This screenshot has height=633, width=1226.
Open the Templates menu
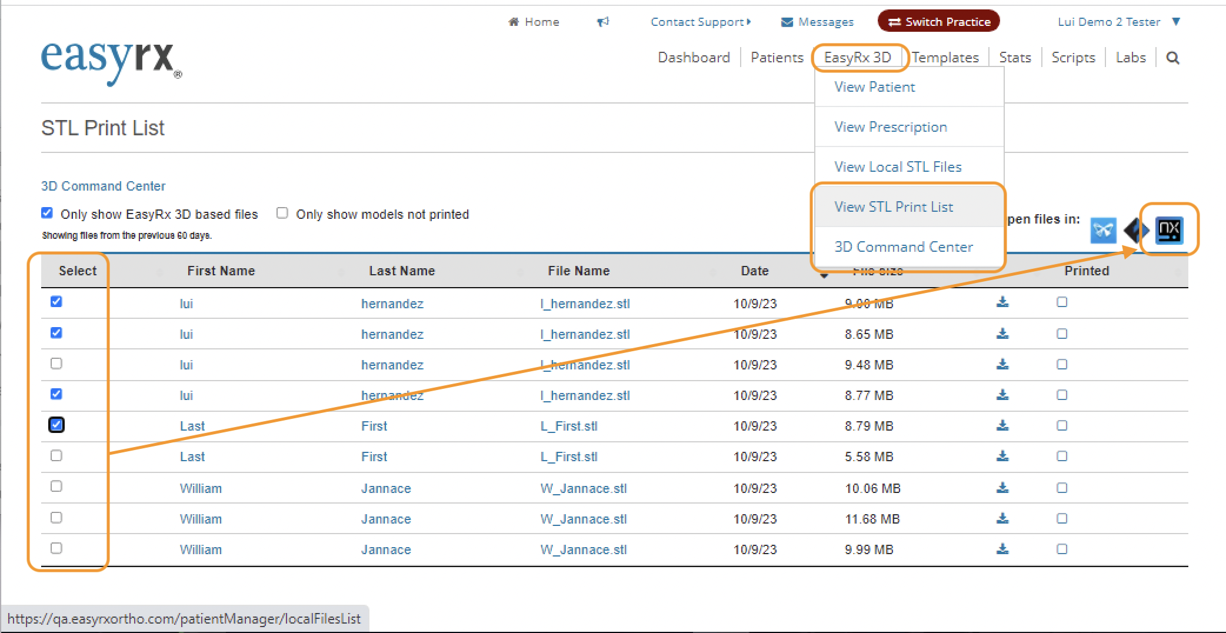[945, 58]
